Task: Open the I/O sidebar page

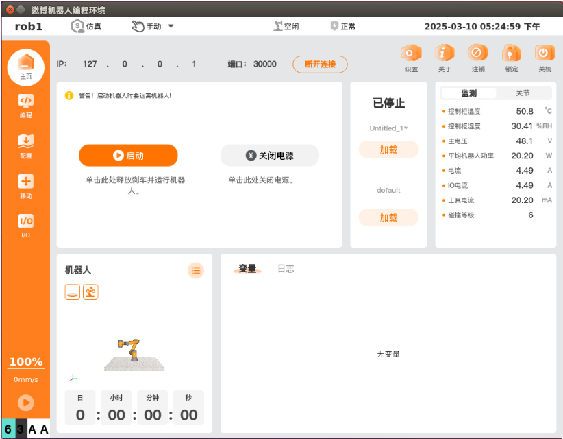Action: pos(25,225)
